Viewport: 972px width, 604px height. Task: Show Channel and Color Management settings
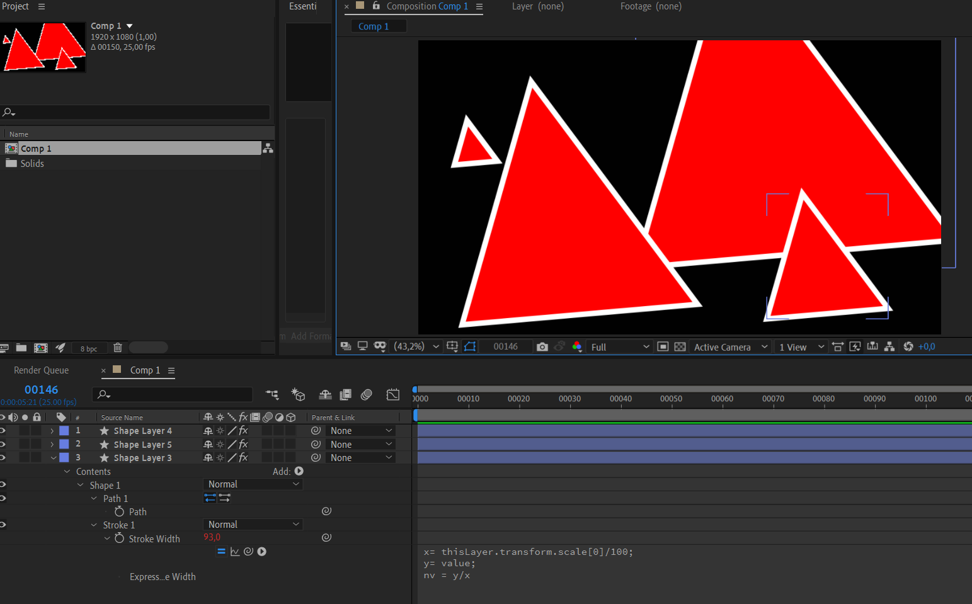[577, 346]
